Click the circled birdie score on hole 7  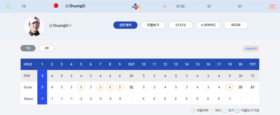click(x=100, y=87)
